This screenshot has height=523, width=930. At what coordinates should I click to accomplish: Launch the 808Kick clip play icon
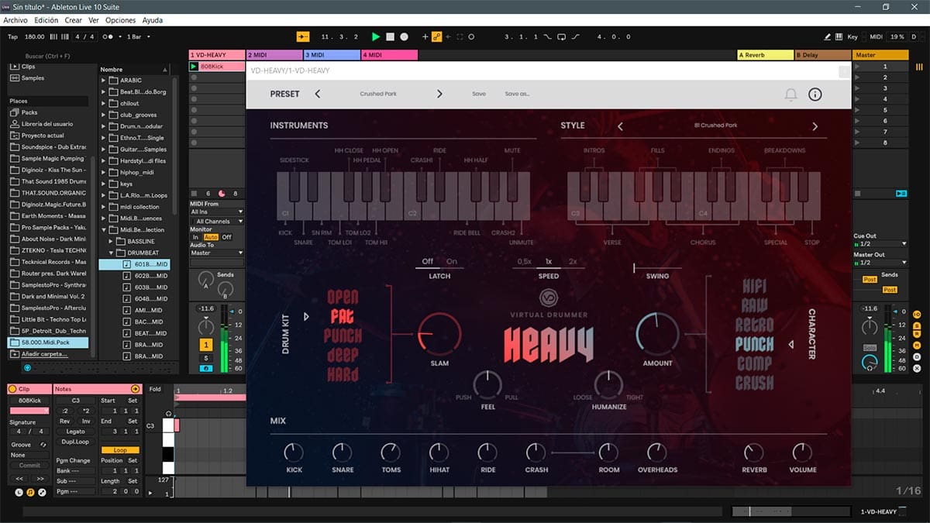coord(194,67)
